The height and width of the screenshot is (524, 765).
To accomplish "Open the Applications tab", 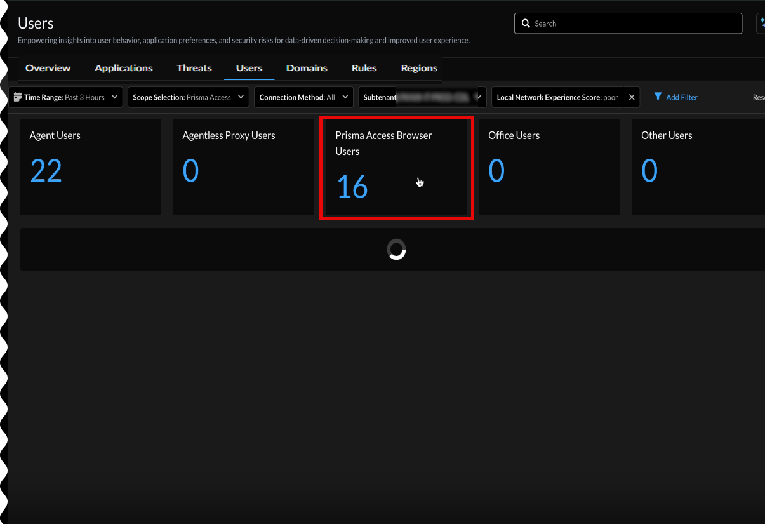I will [x=124, y=68].
